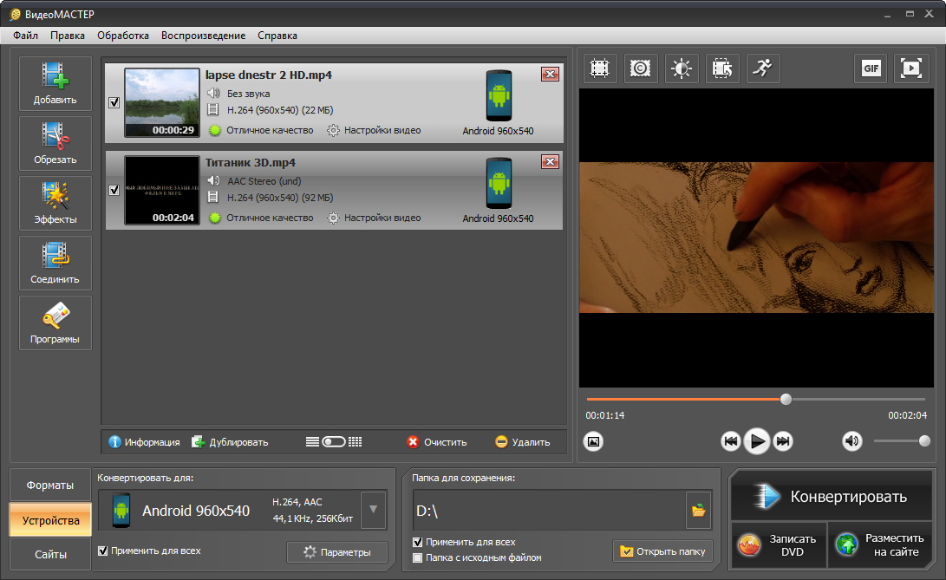Uncheck the Титаник 3D.mp4 checkbox
This screenshot has width=946, height=580.
pyautogui.click(x=114, y=190)
